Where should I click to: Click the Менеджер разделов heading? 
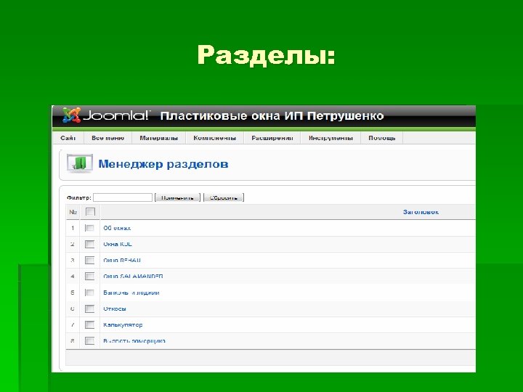click(x=163, y=163)
